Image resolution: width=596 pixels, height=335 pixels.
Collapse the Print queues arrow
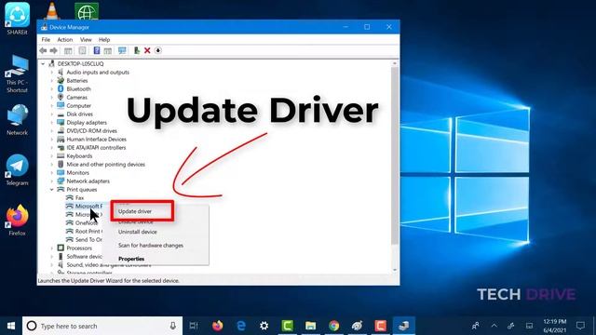(52, 189)
